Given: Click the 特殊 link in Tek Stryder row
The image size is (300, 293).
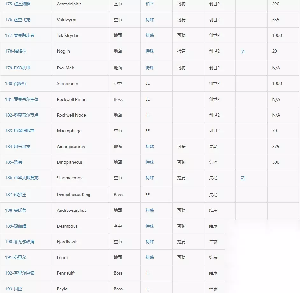Looking at the screenshot, I should coord(150,35).
